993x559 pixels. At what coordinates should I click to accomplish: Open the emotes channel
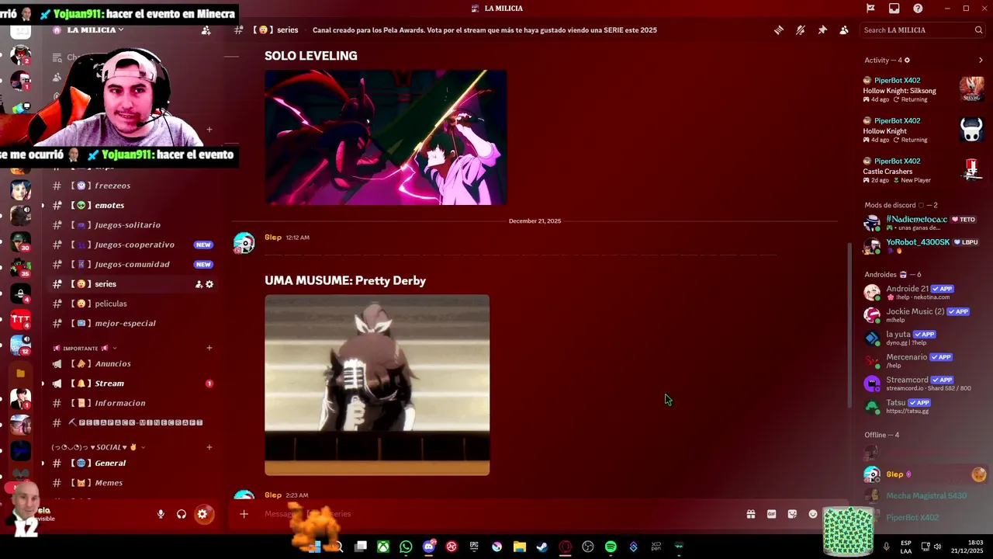point(132,205)
